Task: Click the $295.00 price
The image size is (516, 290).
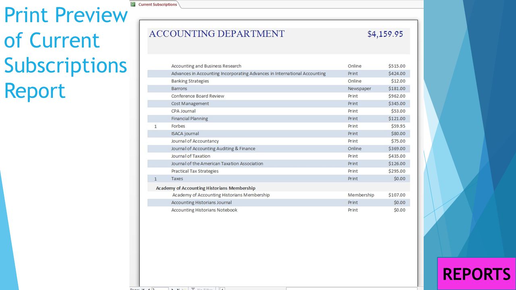Action: point(397,171)
